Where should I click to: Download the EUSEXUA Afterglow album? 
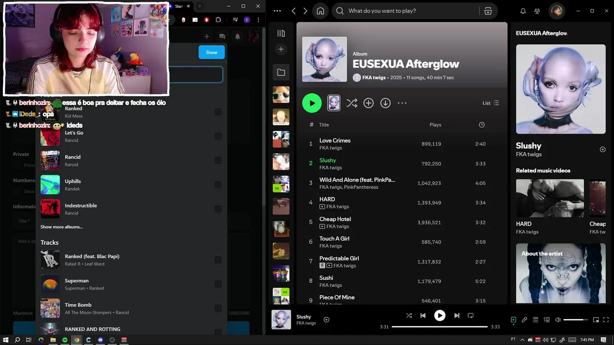[385, 103]
